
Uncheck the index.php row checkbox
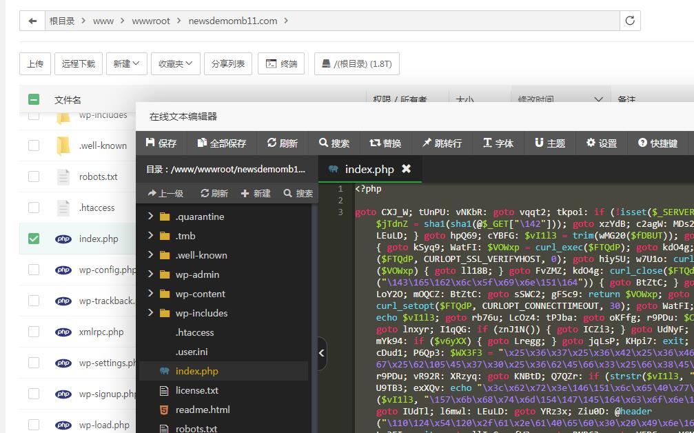coord(34,239)
